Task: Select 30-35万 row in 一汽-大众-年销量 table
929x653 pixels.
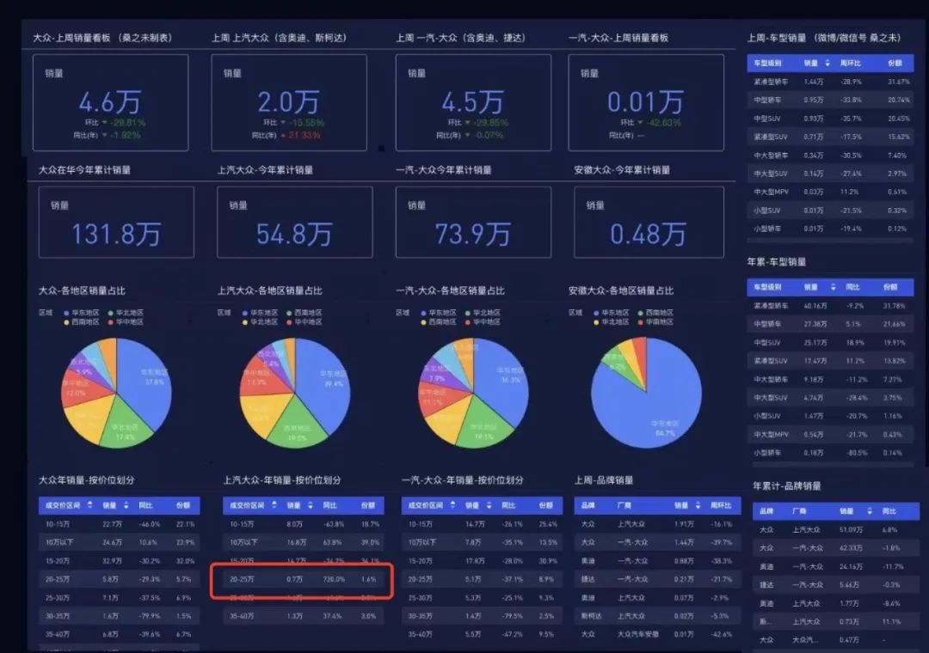Action: tap(483, 616)
